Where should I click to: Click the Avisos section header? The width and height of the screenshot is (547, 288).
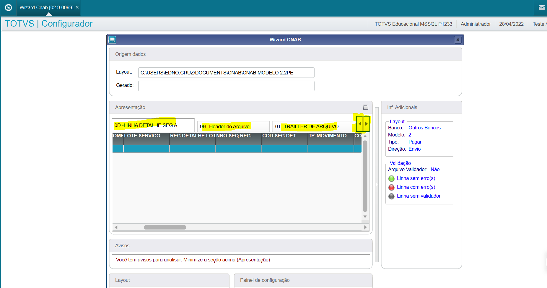241,245
